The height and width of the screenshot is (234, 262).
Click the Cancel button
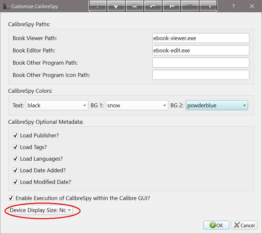pyautogui.click(x=245, y=225)
